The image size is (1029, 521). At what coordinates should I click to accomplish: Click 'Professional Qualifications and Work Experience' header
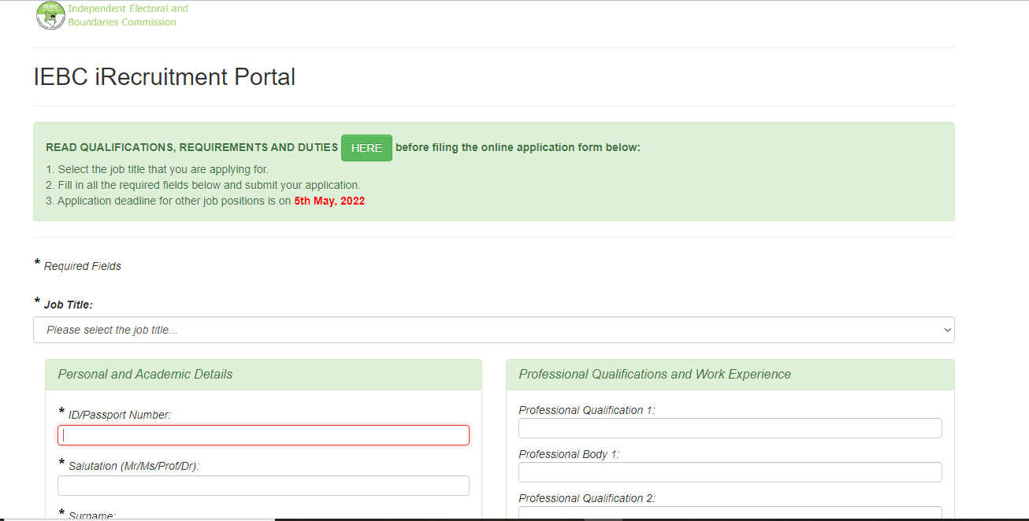click(x=730, y=375)
